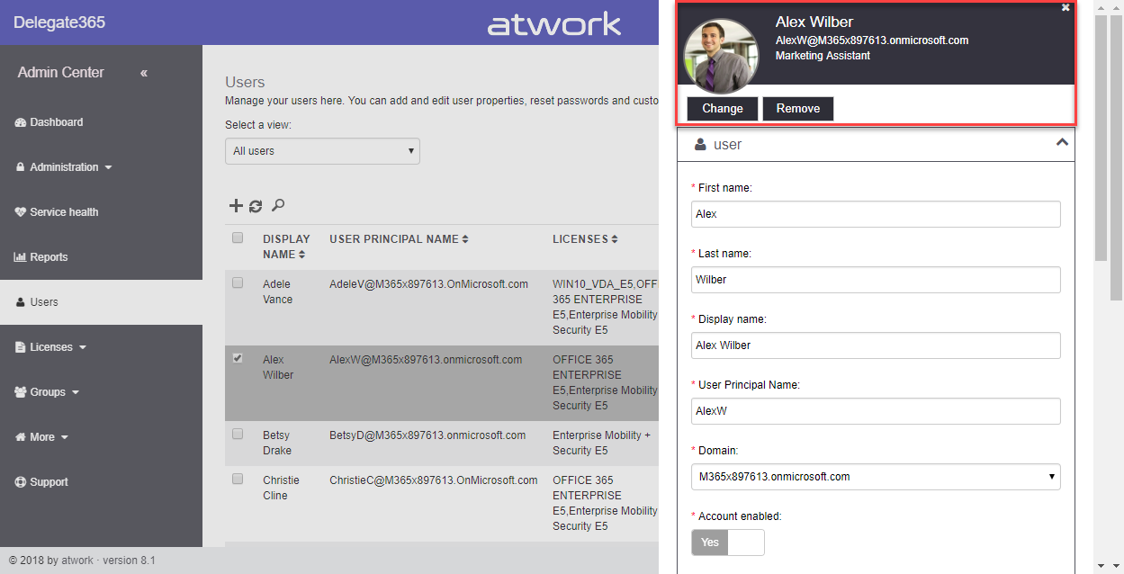
Task: Check the Adele Vance row checkbox
Action: [x=238, y=283]
